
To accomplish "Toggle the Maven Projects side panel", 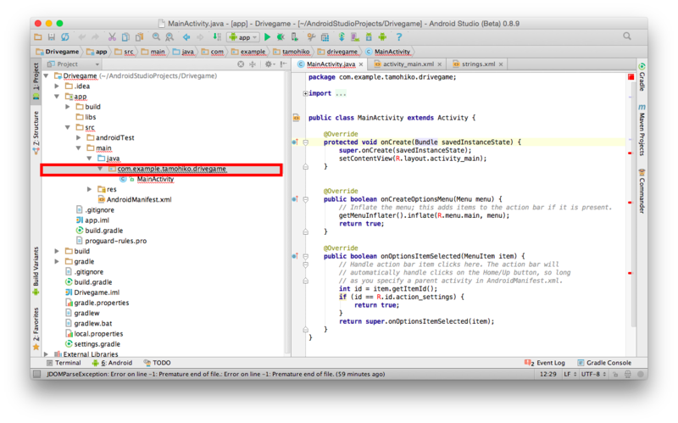I will coord(642,130).
